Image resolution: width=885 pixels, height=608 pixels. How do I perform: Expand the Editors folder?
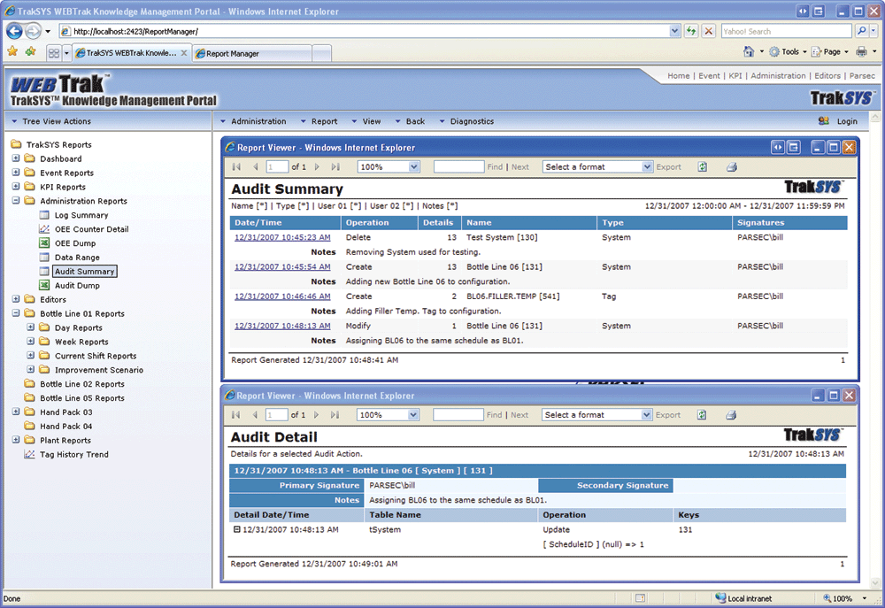click(x=16, y=298)
